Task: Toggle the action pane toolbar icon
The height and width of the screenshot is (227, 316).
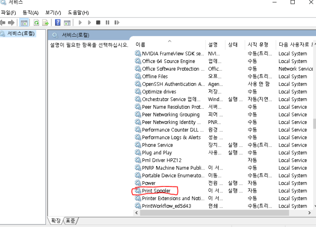Action: click(67, 23)
